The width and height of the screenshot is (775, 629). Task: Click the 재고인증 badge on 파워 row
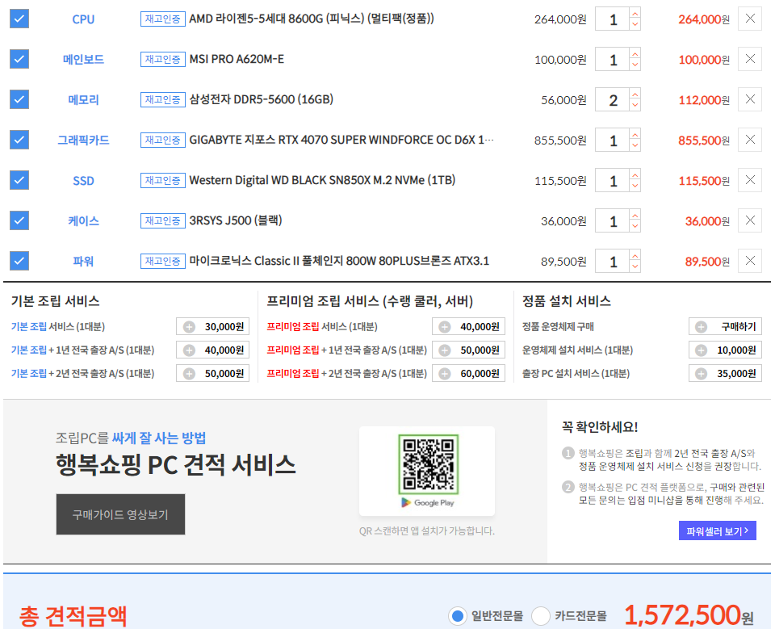tap(162, 261)
